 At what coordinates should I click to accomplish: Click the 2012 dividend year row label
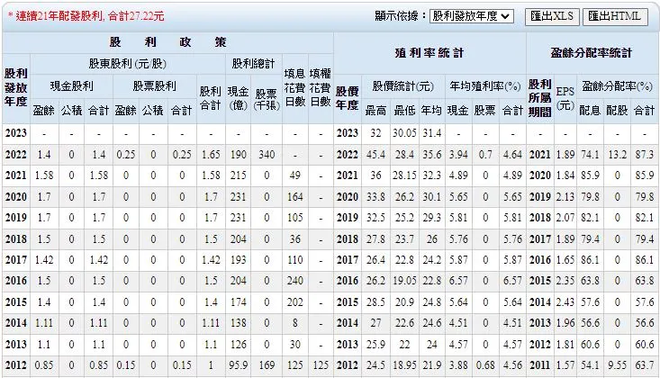coord(16,365)
